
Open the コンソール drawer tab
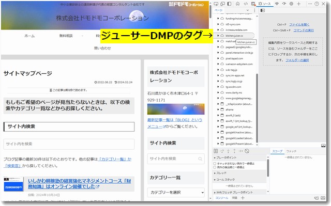pos(222,198)
